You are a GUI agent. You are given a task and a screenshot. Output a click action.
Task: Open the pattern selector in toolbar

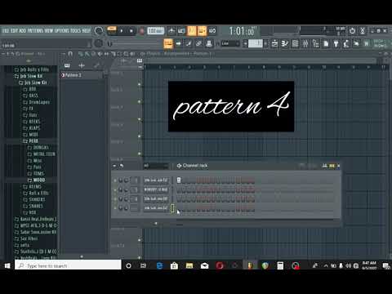pyautogui.click(x=256, y=43)
